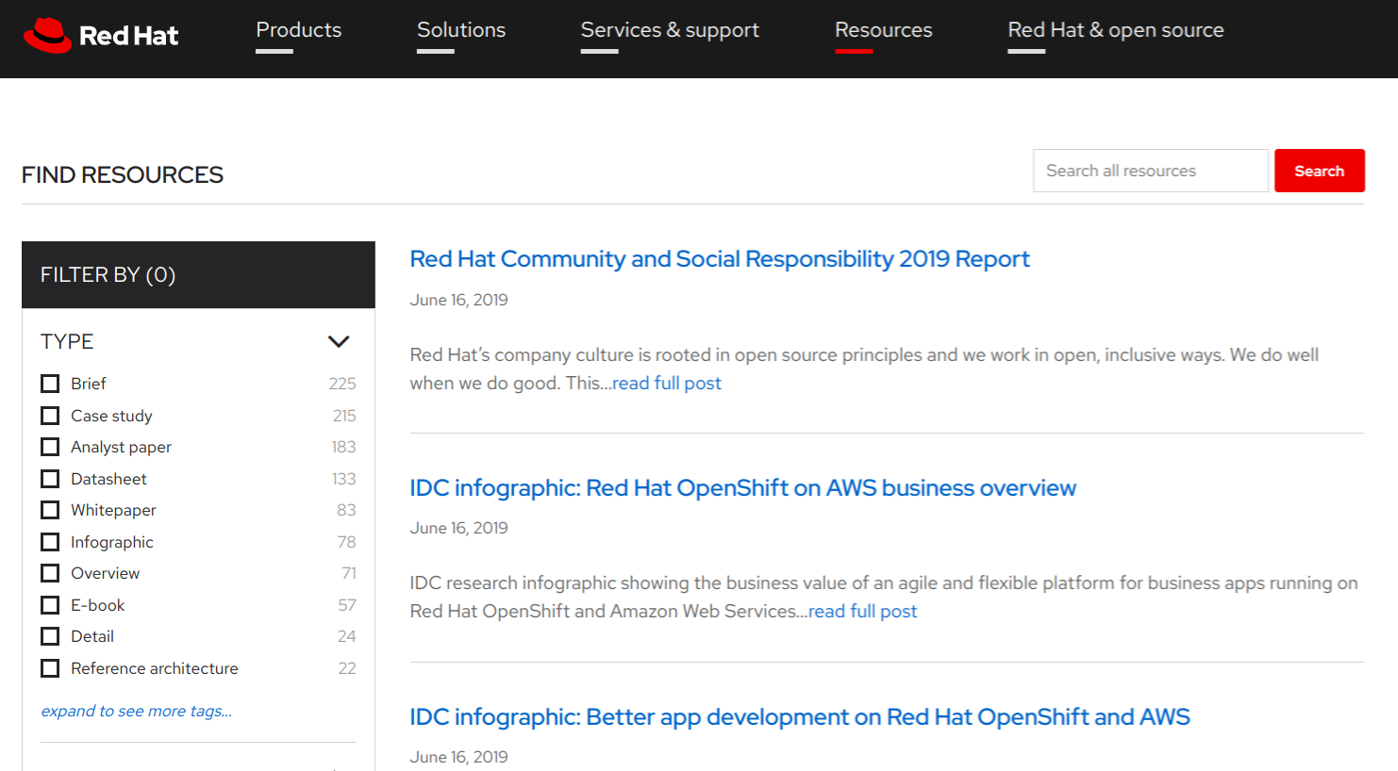Open Red Hat & open source menu
The width and height of the screenshot is (1398, 771).
pyautogui.click(x=1116, y=30)
